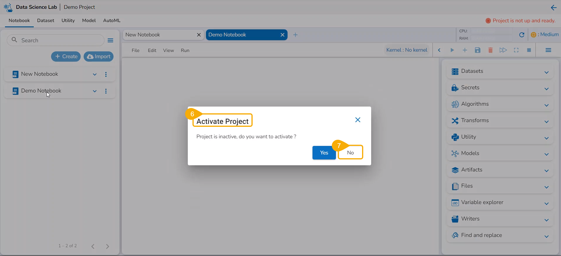This screenshot has width=561, height=256.
Task: Add a new notebook tab with plus
Action: tap(295, 35)
